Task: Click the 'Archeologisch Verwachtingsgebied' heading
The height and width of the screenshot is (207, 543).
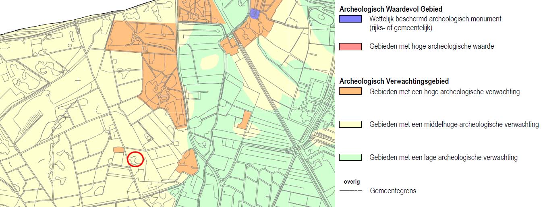Action: point(394,81)
